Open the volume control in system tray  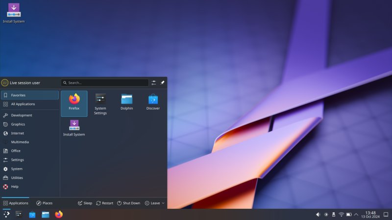coord(318,215)
